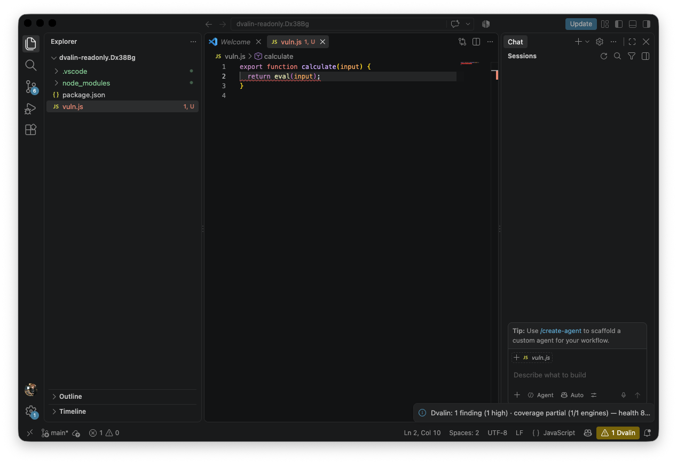Viewport: 677px width, 464px height.
Task: Open the Auto model picker
Action: (572, 395)
